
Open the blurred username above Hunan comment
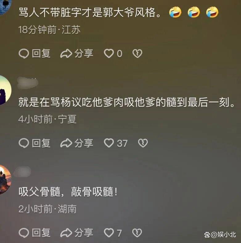[x=22, y=172]
